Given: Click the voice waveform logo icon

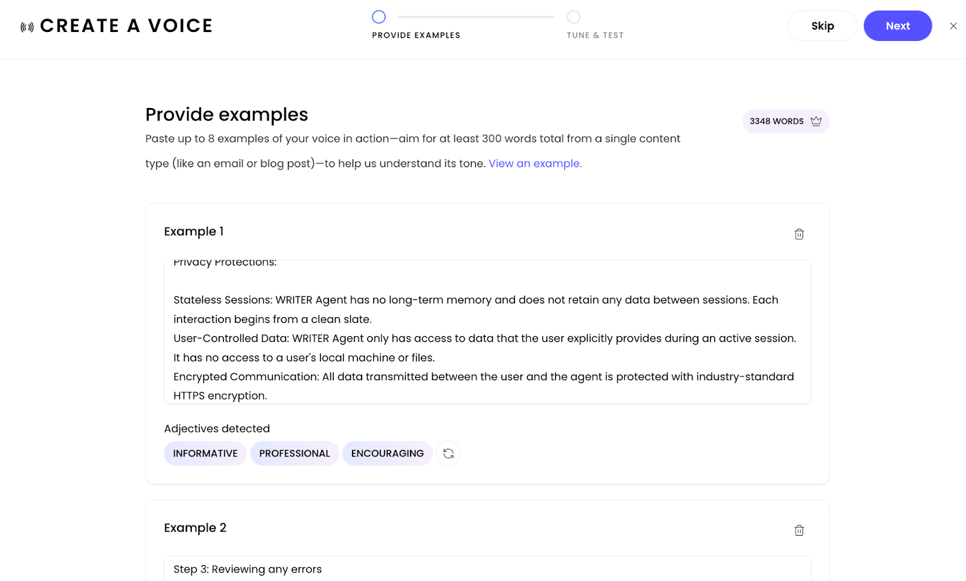Looking at the screenshot, I should [x=27, y=27].
